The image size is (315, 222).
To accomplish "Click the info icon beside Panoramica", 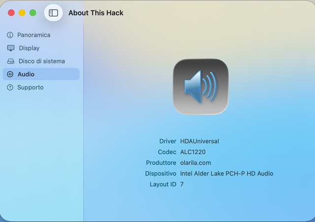I will click(10, 35).
